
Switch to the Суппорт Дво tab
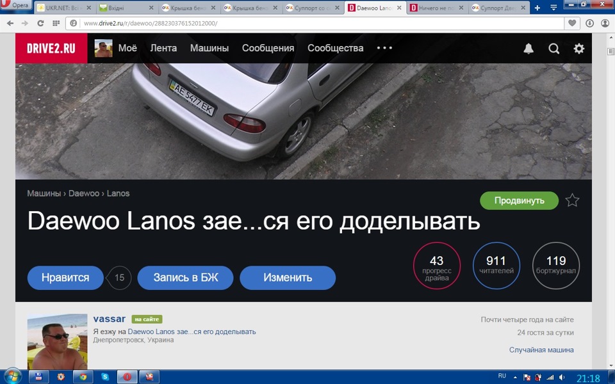coord(499,8)
